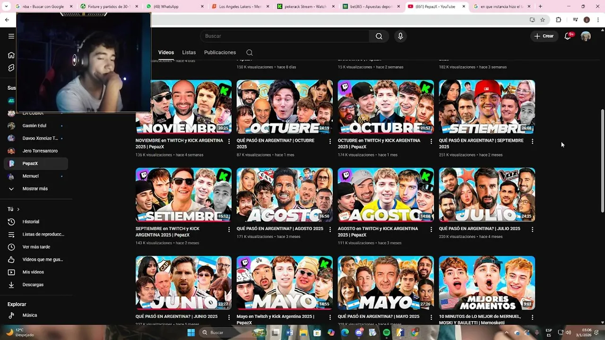Image resolution: width=605 pixels, height=340 pixels.
Task: Switch to bet365 browser tab
Action: click(x=370, y=7)
